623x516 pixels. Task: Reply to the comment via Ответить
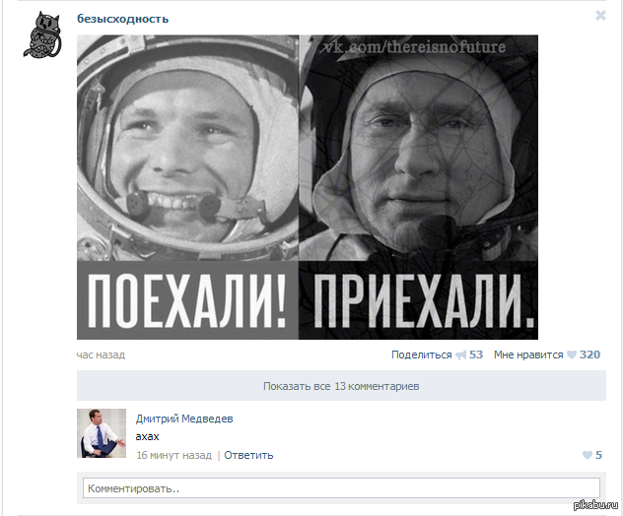(x=248, y=455)
